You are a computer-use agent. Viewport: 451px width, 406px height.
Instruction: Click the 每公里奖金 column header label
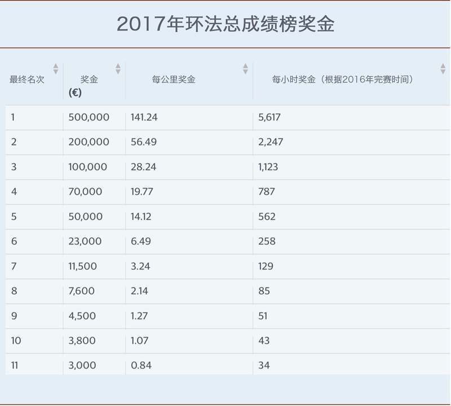click(174, 80)
